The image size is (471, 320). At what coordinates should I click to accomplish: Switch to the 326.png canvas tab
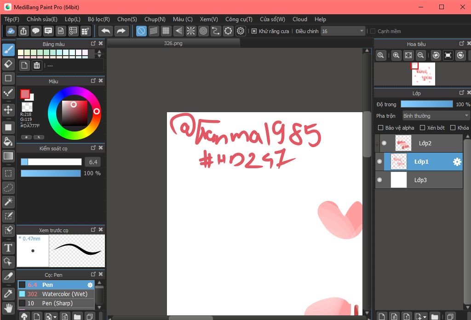coord(173,43)
